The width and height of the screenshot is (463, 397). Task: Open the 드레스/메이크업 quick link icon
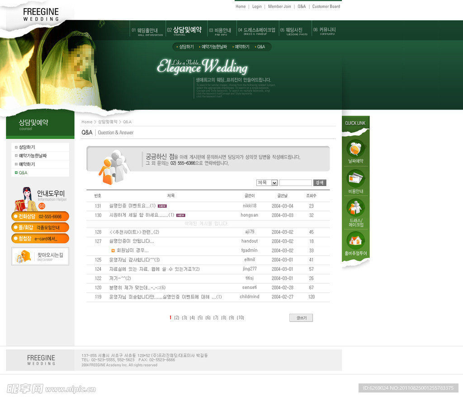point(355,208)
